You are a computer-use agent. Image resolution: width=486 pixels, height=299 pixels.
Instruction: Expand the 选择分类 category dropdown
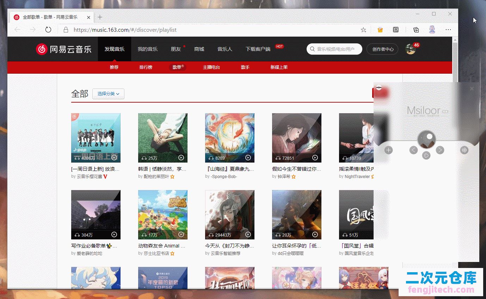pos(108,94)
